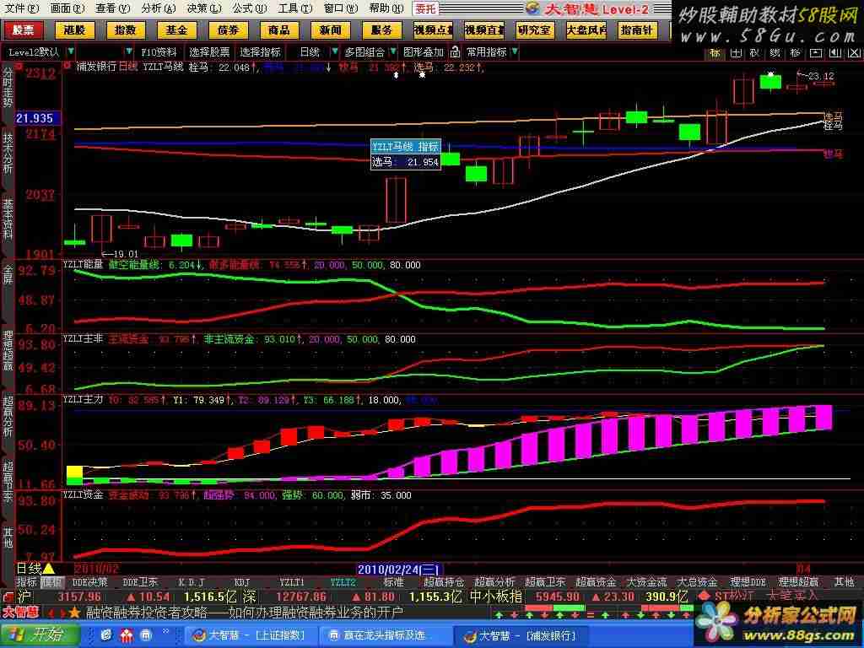Open the 日线 period dropdown arrow

tap(334, 51)
